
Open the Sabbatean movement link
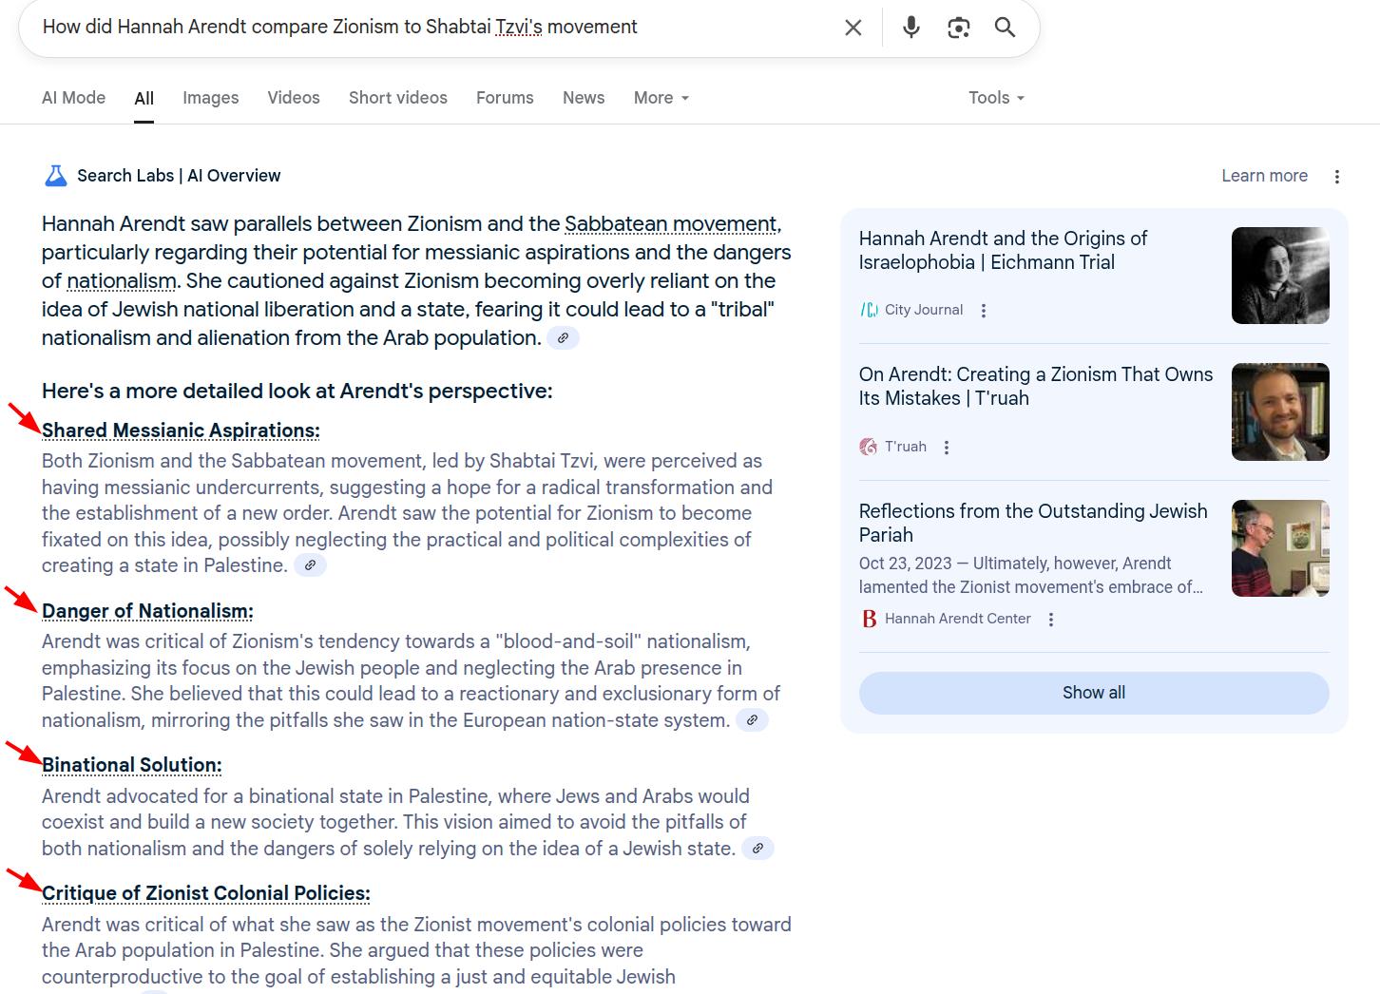pyautogui.click(x=671, y=224)
